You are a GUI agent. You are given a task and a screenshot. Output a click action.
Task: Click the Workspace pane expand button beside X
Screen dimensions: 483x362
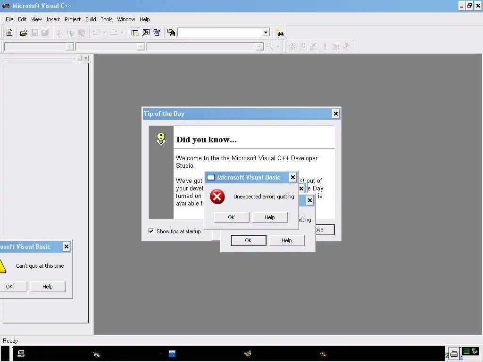click(x=79, y=58)
